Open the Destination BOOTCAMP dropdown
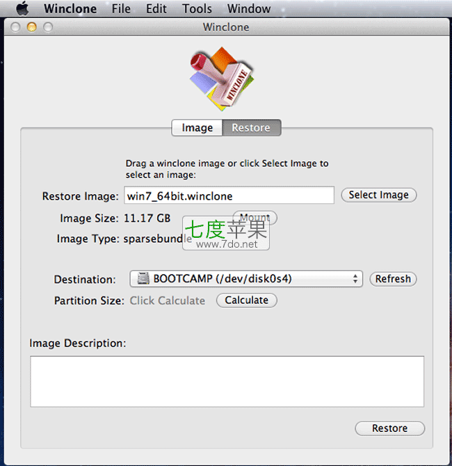 (x=246, y=279)
